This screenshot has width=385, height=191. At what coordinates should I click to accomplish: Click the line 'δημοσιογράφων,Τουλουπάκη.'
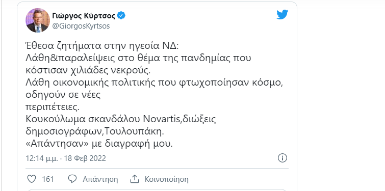coord(95,132)
